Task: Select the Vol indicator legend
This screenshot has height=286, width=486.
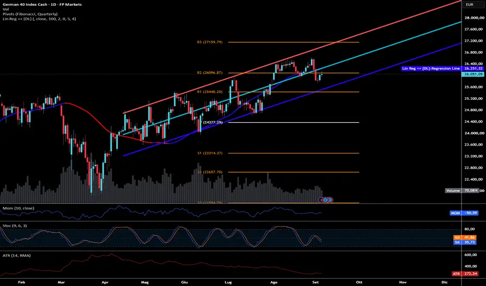Action: click(x=6, y=9)
